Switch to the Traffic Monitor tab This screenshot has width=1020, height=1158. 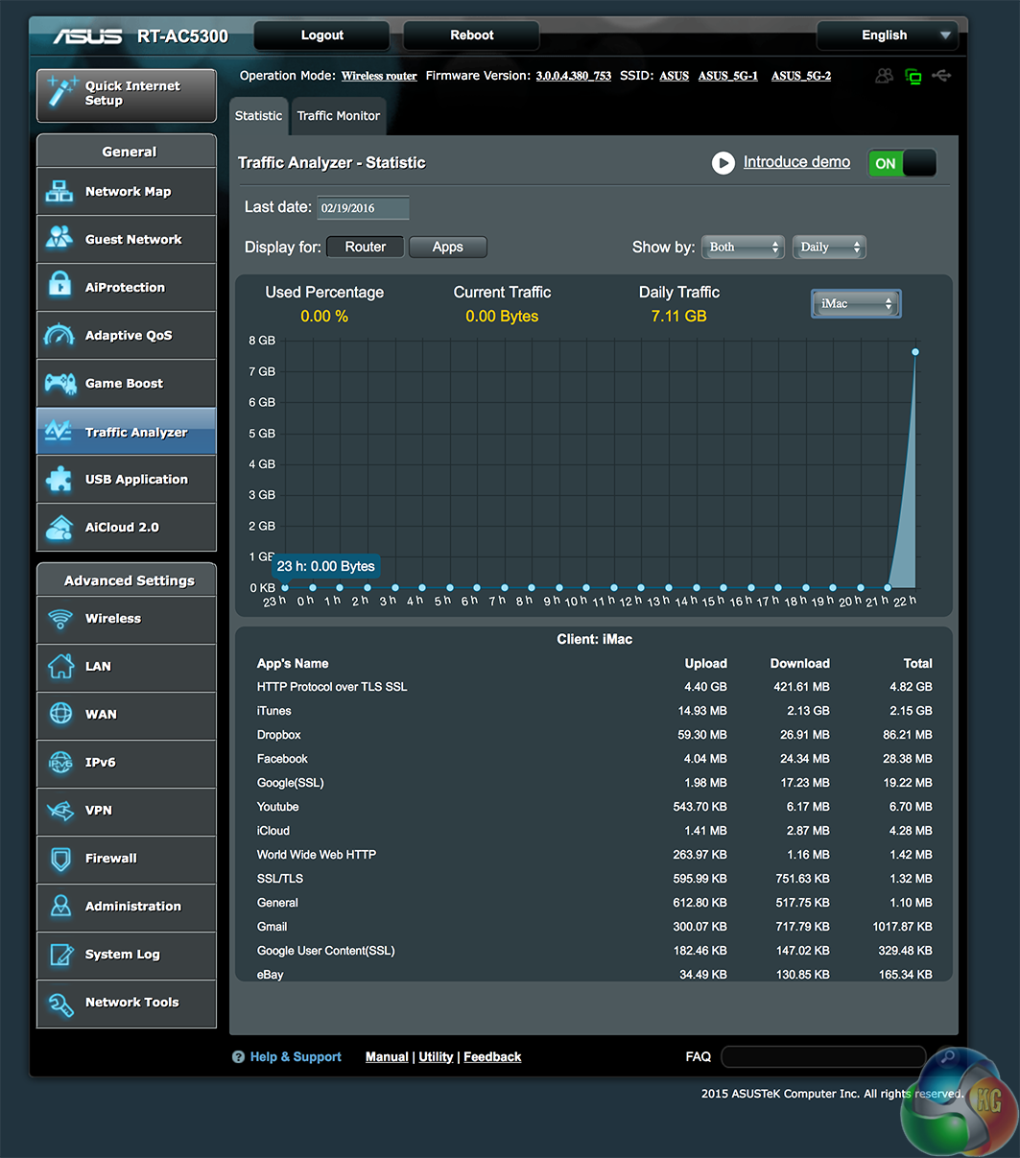point(339,115)
